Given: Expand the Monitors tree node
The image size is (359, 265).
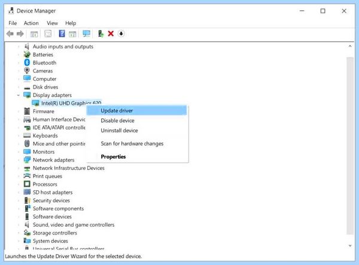Looking at the screenshot, I should click(x=19, y=152).
